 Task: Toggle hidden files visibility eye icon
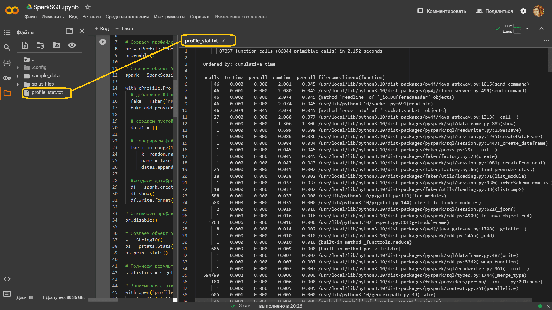pyautogui.click(x=72, y=45)
